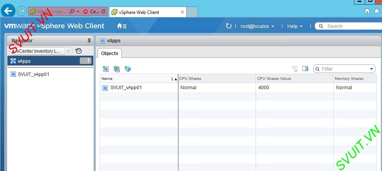Click the vApps panel title icon
382x171 pixels.
point(102,41)
